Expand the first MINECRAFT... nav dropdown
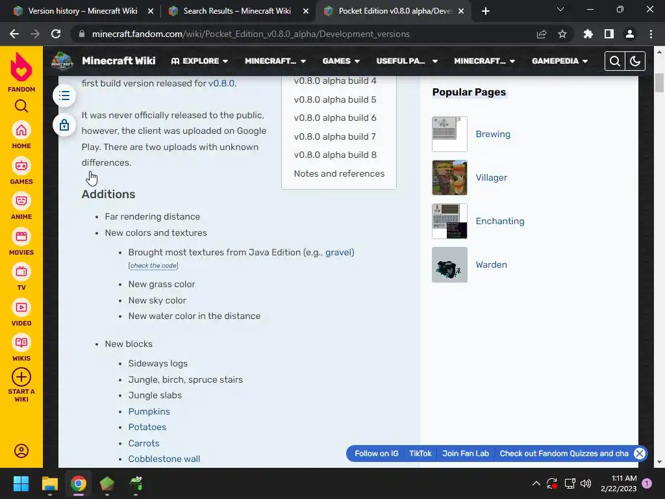The width and height of the screenshot is (665, 499). pyautogui.click(x=275, y=61)
